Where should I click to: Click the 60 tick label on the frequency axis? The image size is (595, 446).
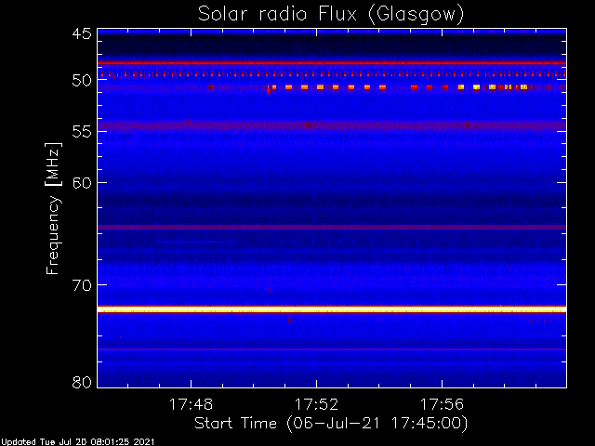pyautogui.click(x=82, y=182)
